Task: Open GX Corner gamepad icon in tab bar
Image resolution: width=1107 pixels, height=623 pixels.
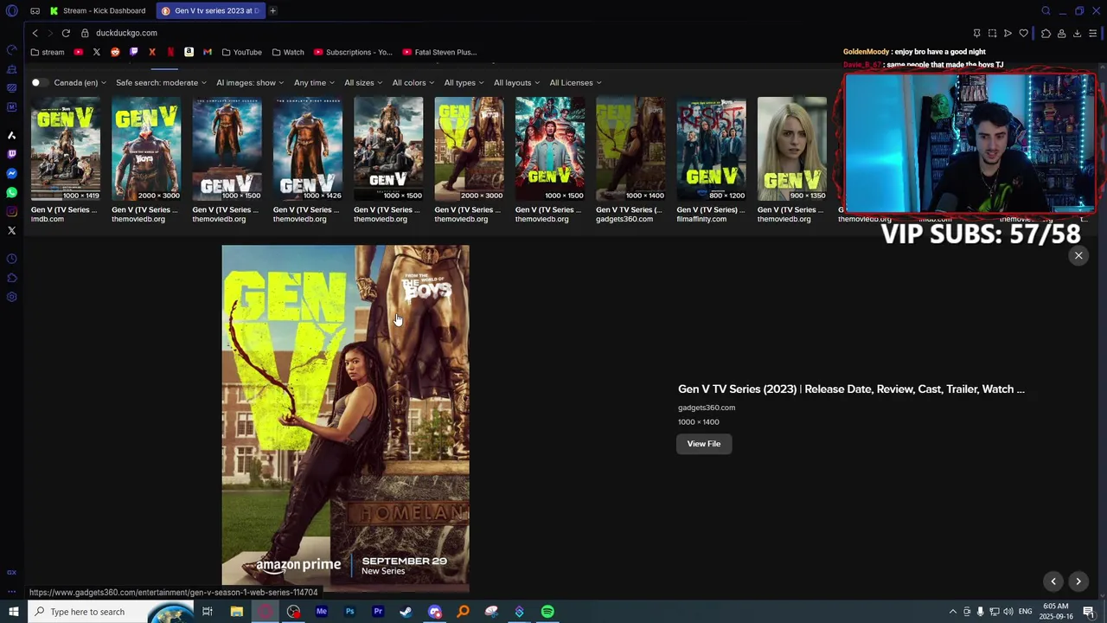Action: pyautogui.click(x=35, y=10)
